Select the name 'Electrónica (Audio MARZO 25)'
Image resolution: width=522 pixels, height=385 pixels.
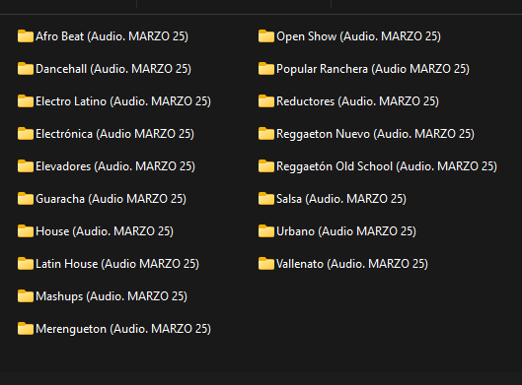click(114, 134)
